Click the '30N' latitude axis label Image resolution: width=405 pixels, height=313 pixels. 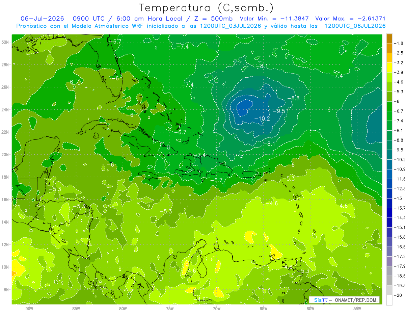6,42
